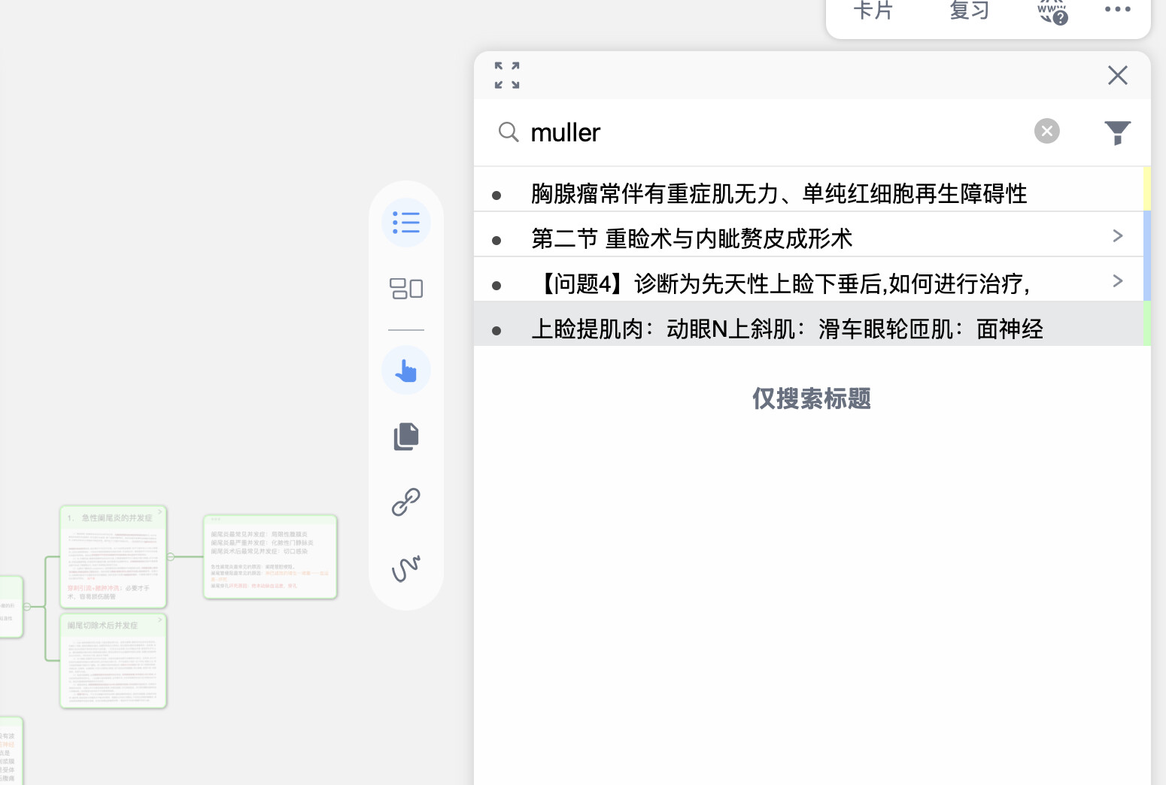The width and height of the screenshot is (1166, 785).
Task: Open the three-dot more menu
Action: 1118,10
